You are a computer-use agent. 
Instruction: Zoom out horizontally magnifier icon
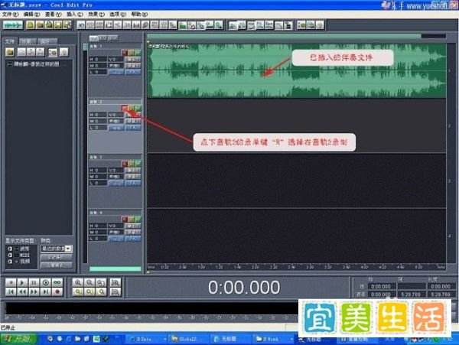coord(90,283)
